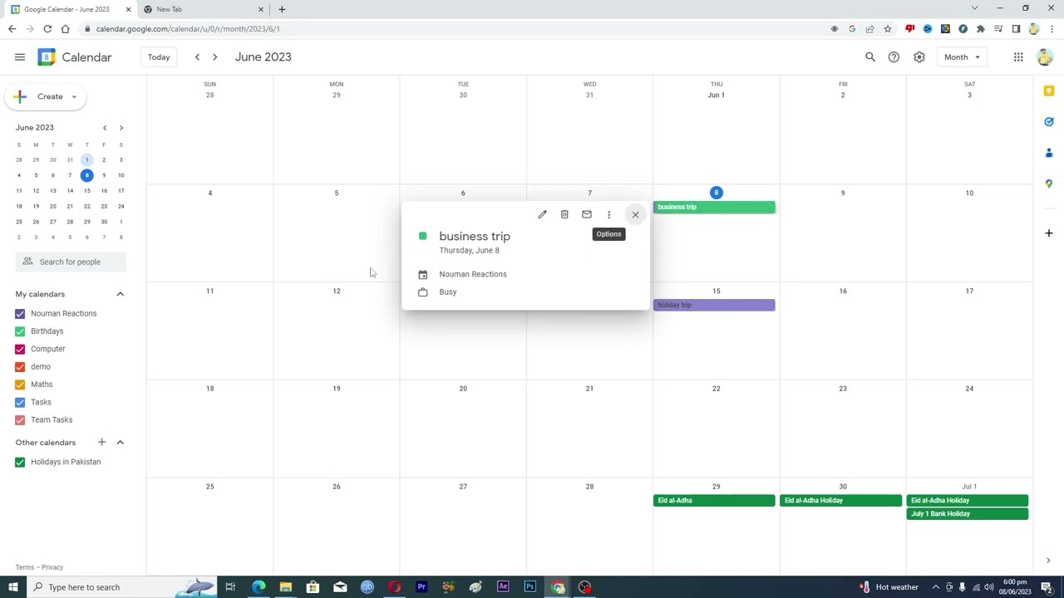Open Premiere Pro from the taskbar
Screen dimensions: 1064x598
[421, 587]
